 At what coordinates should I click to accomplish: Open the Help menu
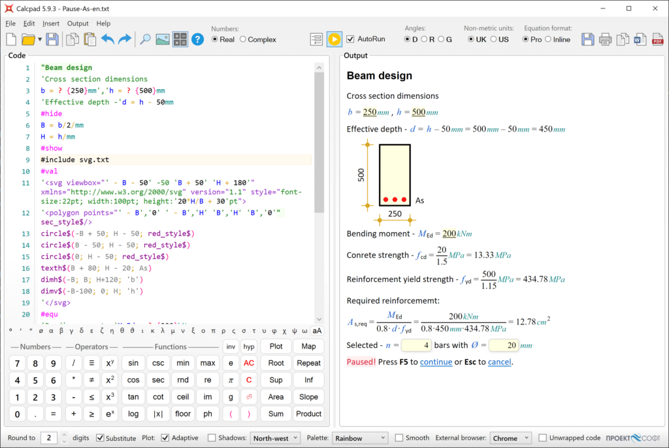click(103, 24)
